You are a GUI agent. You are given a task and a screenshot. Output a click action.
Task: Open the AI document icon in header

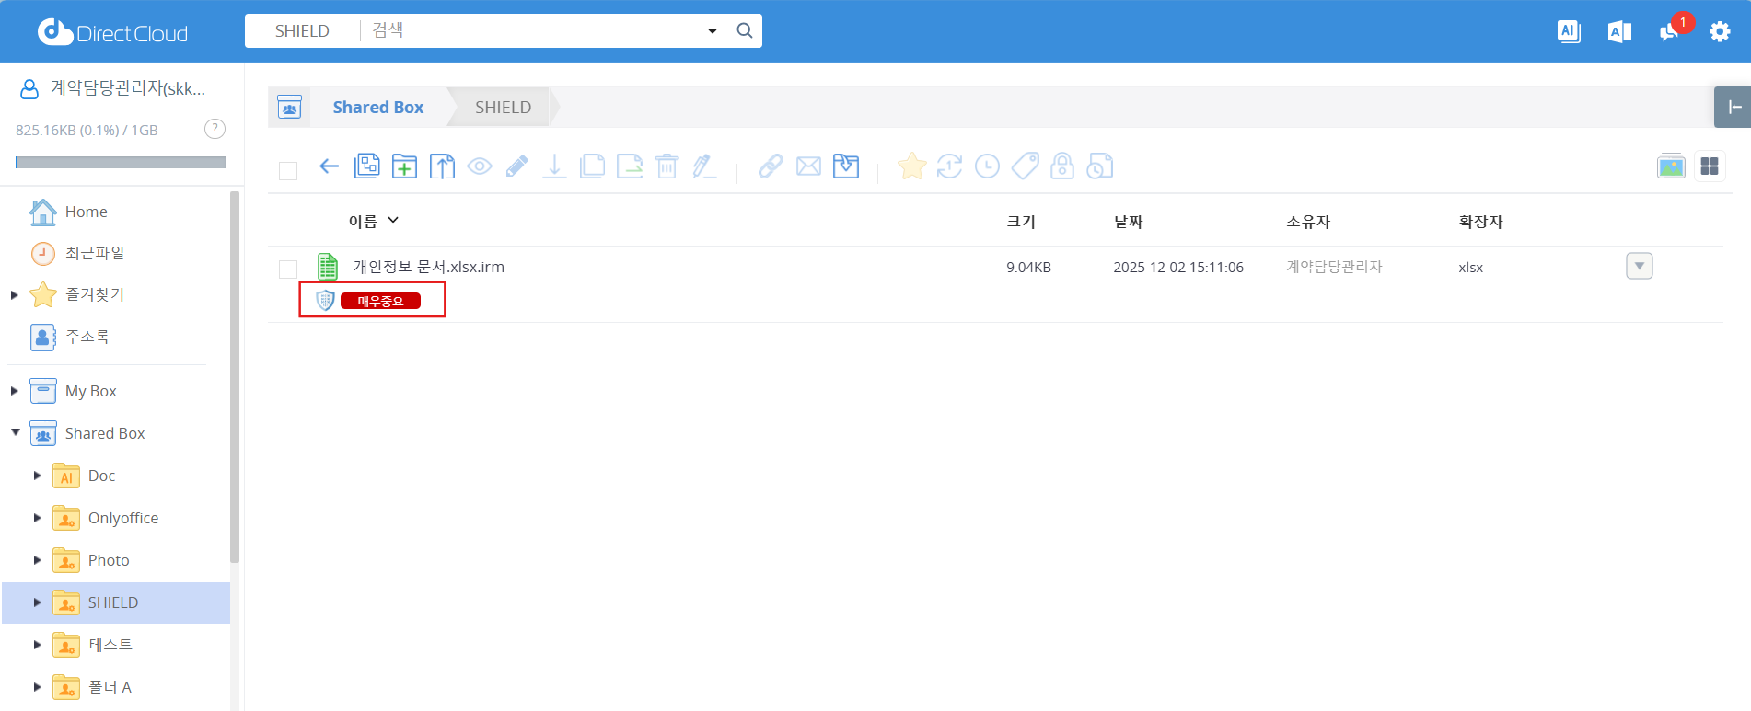(x=1569, y=31)
